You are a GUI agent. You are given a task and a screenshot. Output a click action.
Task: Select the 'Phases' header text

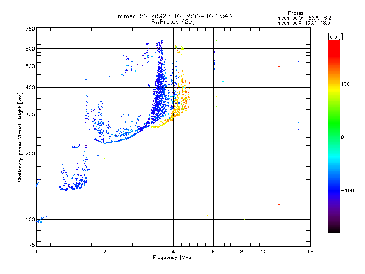click(x=295, y=13)
